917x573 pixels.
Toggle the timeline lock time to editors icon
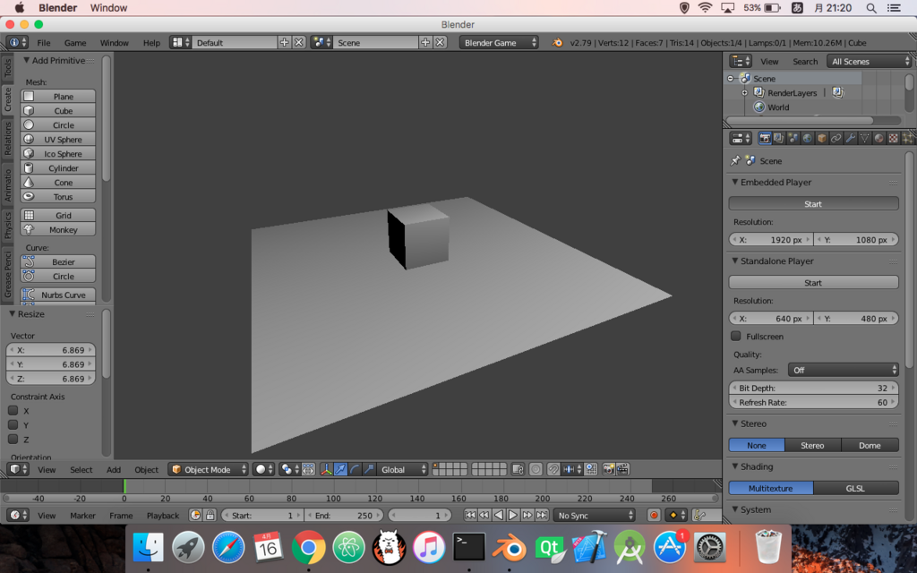pyautogui.click(x=210, y=515)
